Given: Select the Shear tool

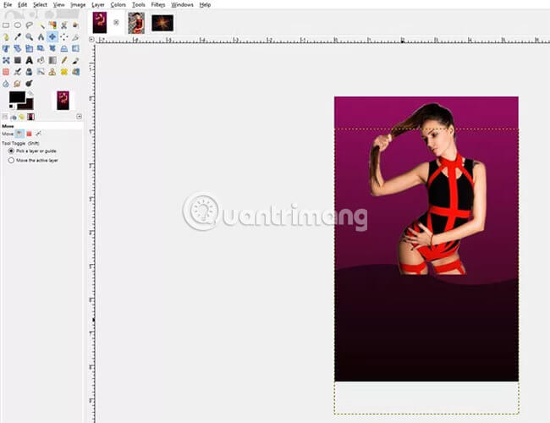Looking at the screenshot, I should click(x=41, y=48).
